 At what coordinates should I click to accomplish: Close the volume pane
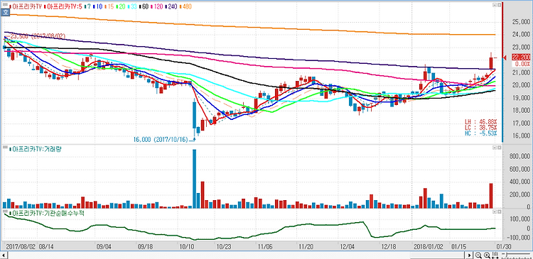[x=499, y=147]
